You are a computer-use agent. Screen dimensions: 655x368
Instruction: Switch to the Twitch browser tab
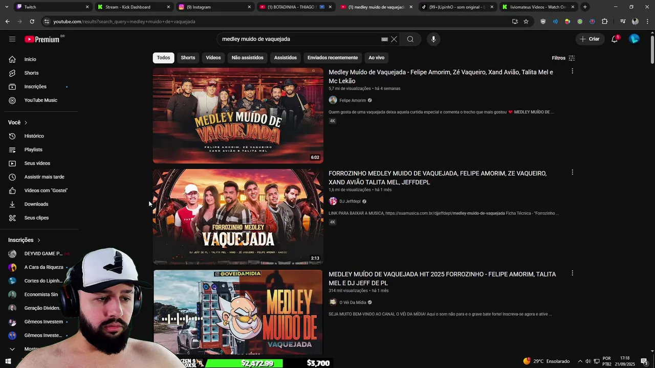[x=51, y=7]
